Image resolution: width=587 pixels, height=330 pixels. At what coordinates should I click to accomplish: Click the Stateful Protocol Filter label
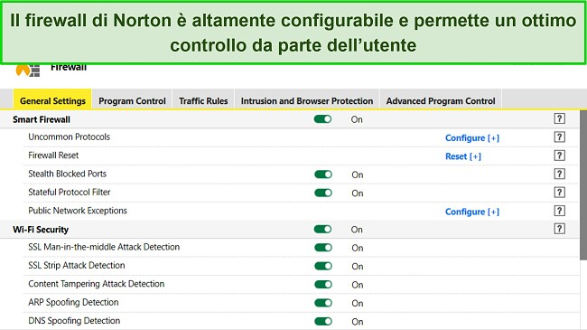tap(70, 192)
